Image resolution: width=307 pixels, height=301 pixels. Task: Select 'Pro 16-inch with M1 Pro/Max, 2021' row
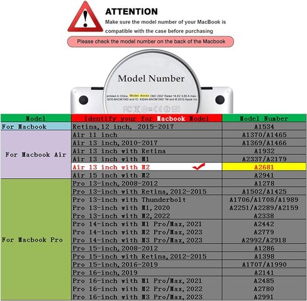147,281
